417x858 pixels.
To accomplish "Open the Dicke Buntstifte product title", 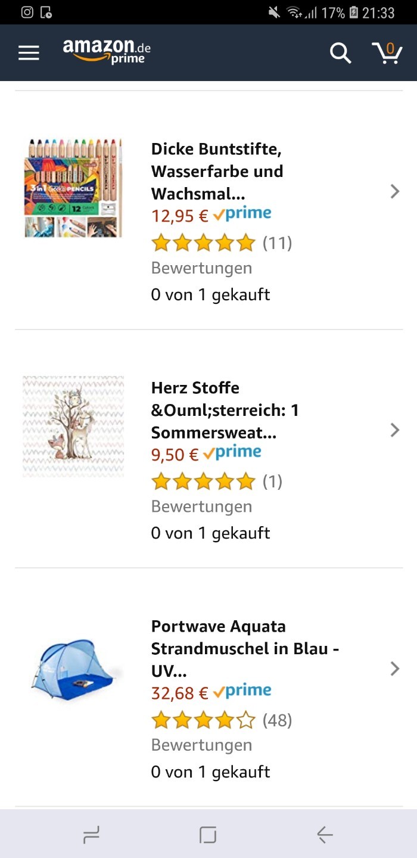I will point(217,171).
